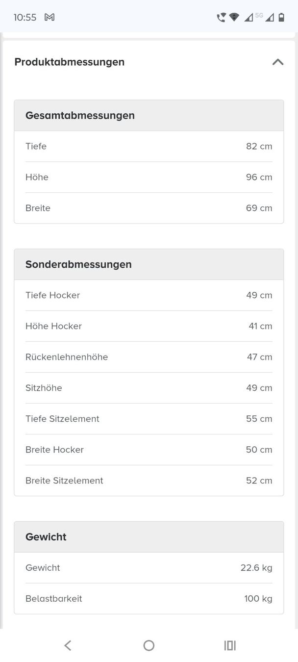Select the Gewicht table header
This screenshot has width=298, height=662.
pos(149,537)
